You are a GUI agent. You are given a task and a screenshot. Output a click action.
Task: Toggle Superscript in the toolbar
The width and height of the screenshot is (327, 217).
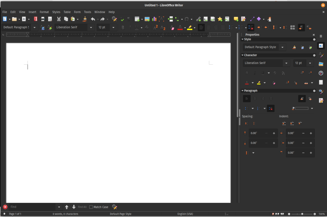click(156, 28)
